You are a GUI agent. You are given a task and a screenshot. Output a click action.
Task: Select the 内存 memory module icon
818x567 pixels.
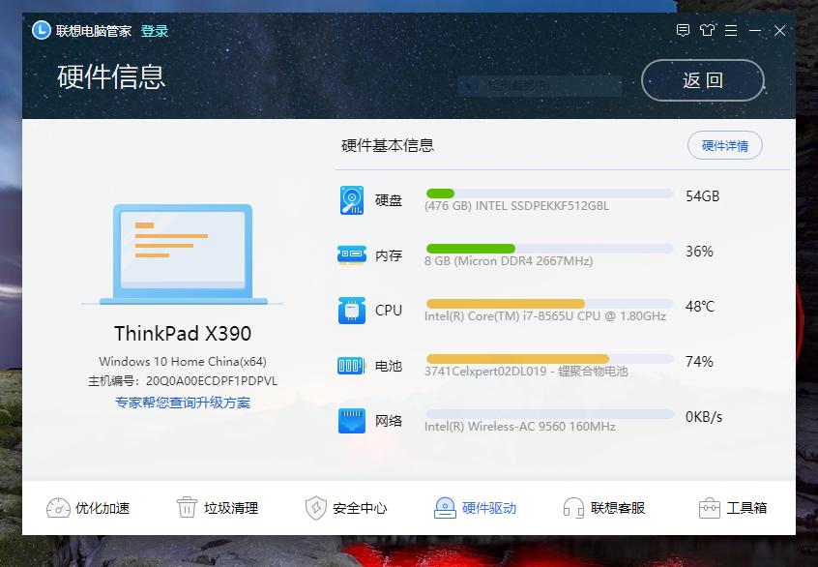click(350, 254)
